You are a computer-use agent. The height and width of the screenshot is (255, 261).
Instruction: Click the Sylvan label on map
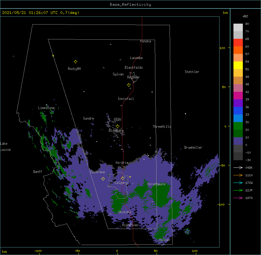[118, 74]
